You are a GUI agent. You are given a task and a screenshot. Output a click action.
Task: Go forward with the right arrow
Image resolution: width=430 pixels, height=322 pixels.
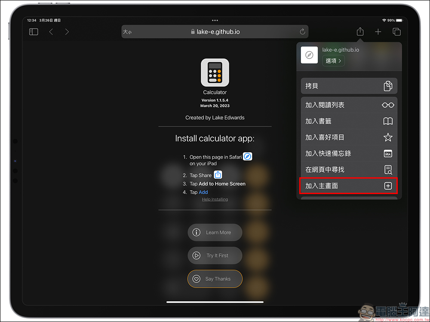[x=67, y=32]
